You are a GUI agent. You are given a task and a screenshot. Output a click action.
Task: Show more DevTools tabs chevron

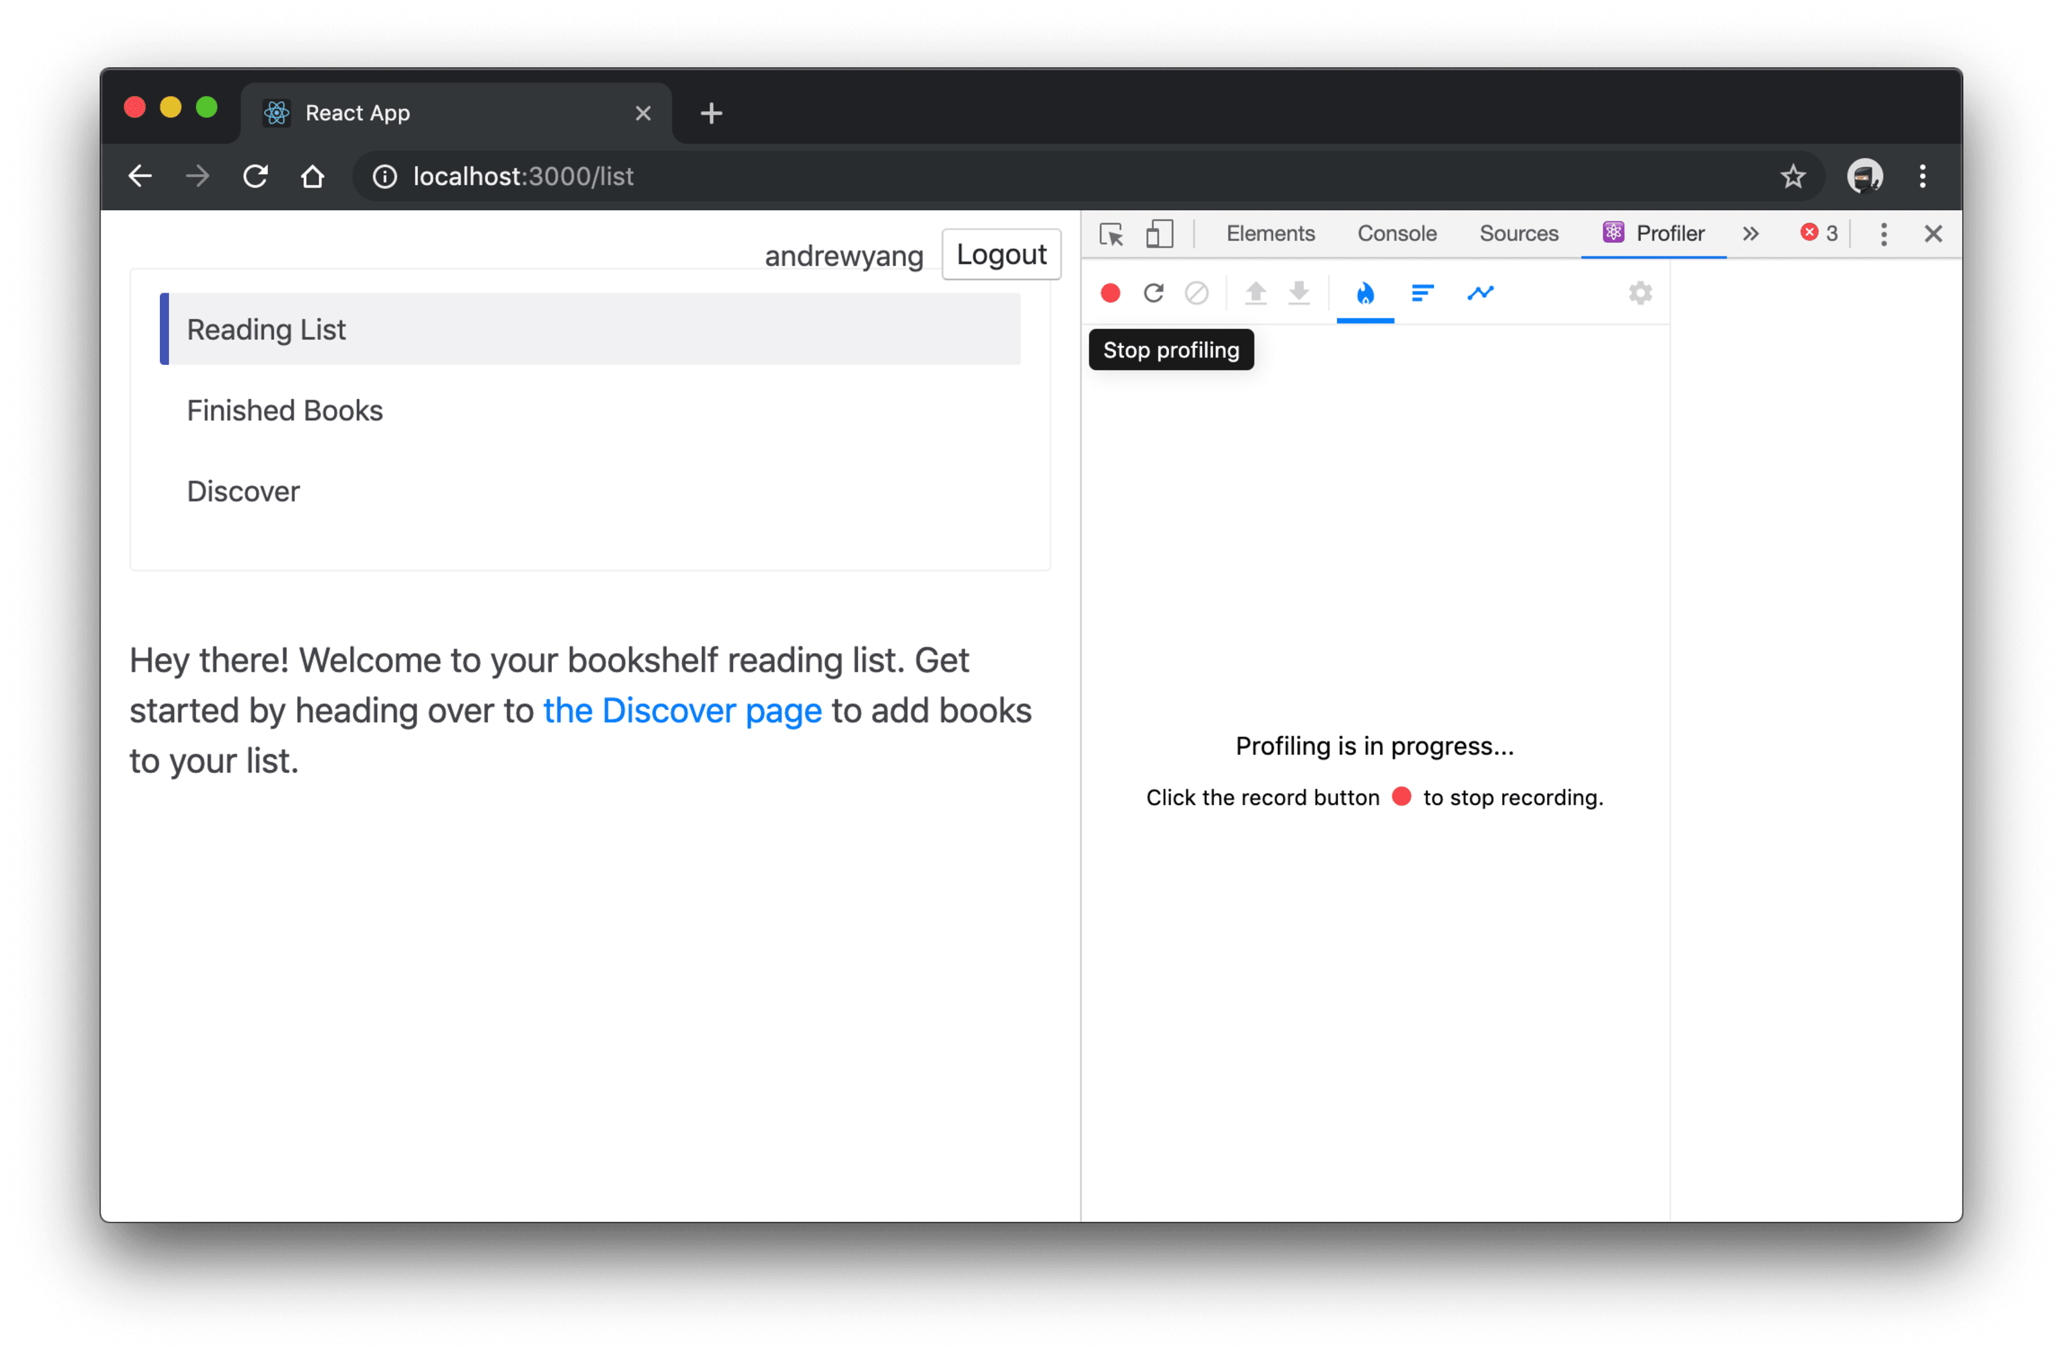(x=1751, y=234)
